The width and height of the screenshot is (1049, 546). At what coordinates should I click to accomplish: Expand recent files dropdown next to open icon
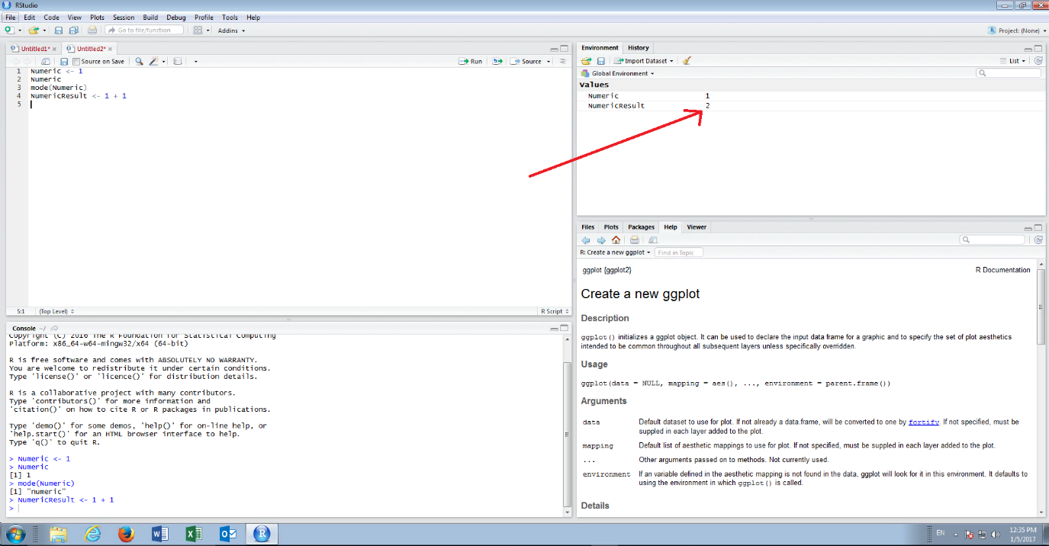click(44, 31)
